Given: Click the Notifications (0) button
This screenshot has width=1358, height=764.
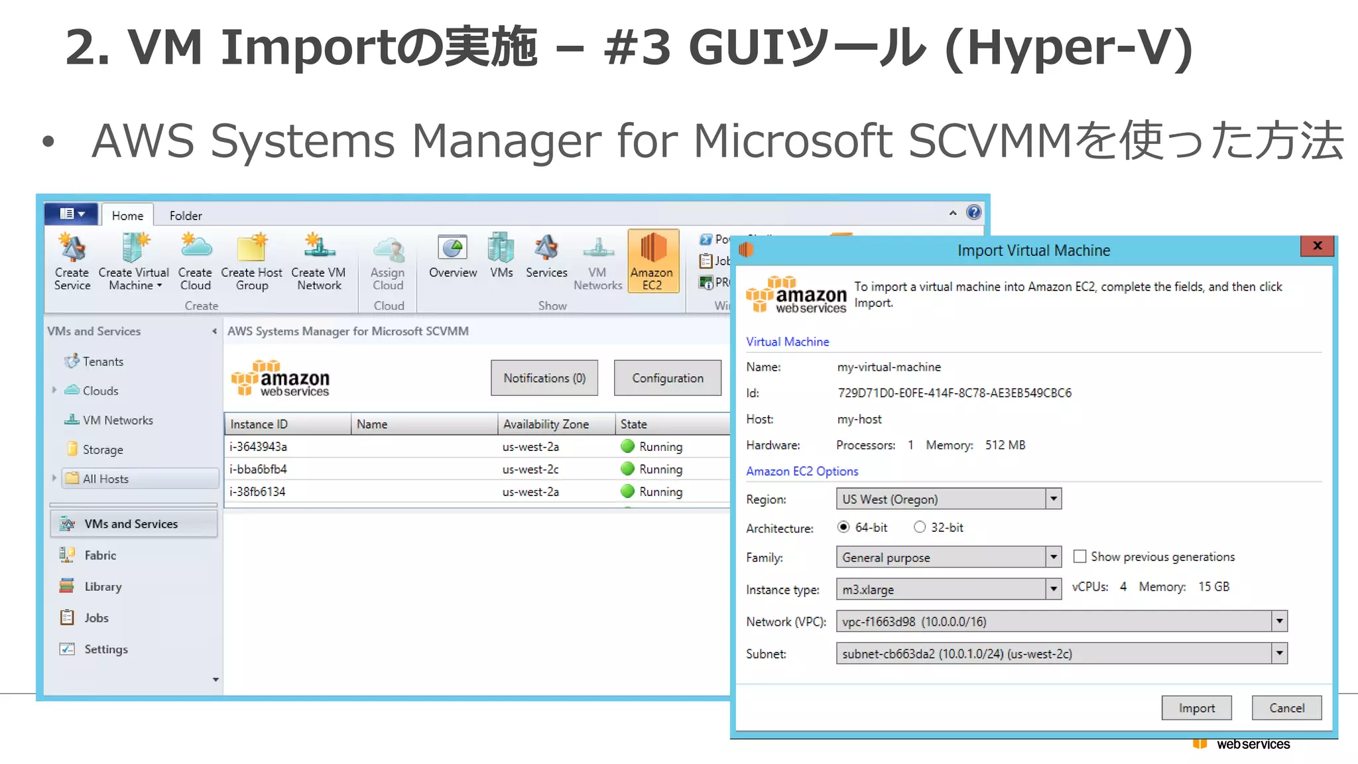Looking at the screenshot, I should pos(544,378).
